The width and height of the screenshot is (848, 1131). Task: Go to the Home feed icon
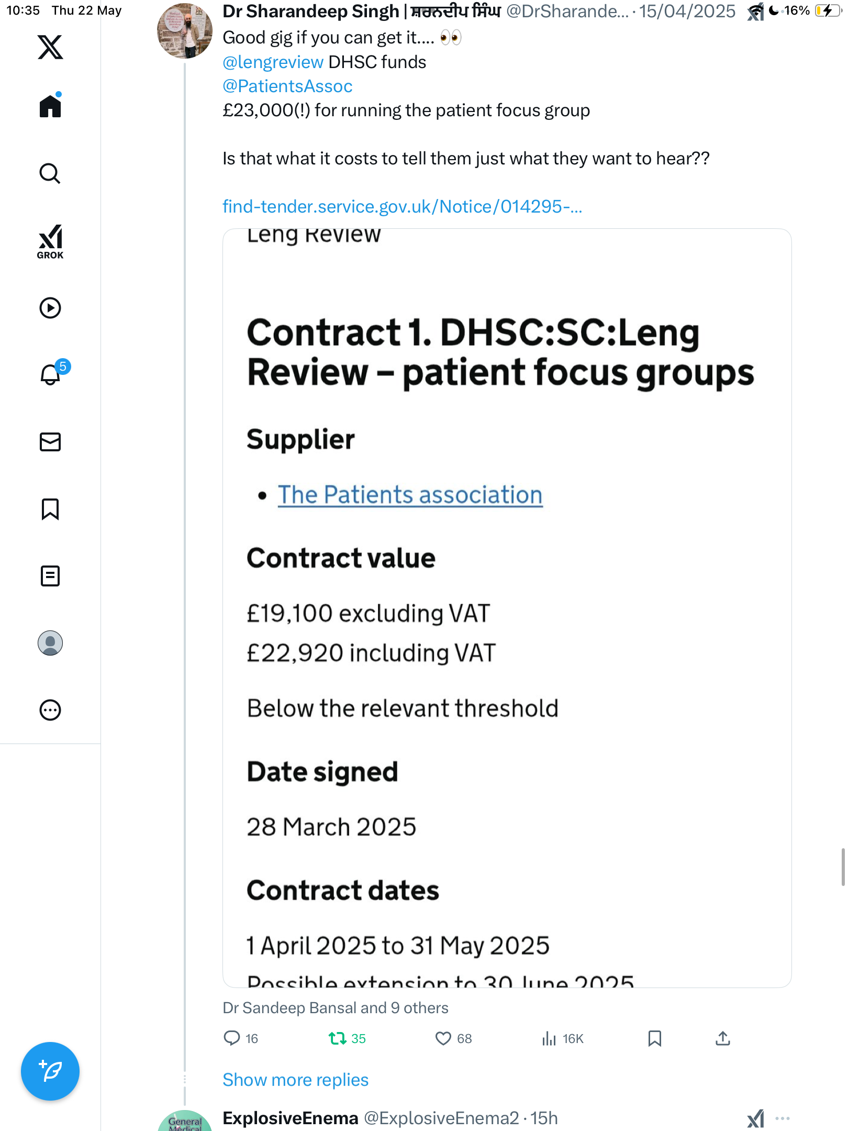click(x=50, y=105)
